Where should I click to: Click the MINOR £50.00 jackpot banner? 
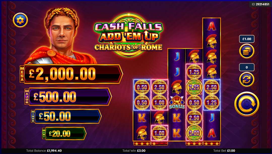[x=66, y=116]
